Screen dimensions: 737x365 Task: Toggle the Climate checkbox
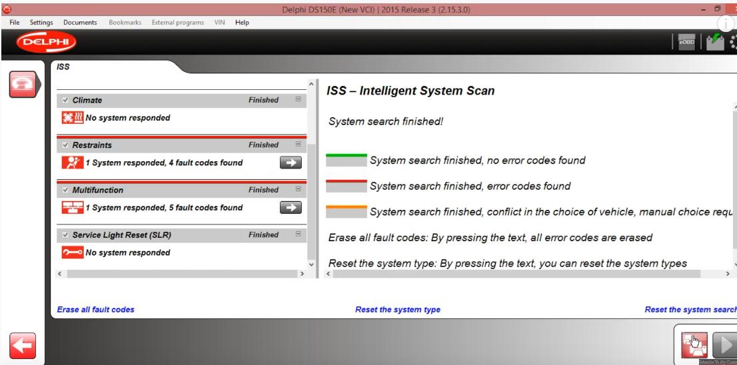pos(65,100)
